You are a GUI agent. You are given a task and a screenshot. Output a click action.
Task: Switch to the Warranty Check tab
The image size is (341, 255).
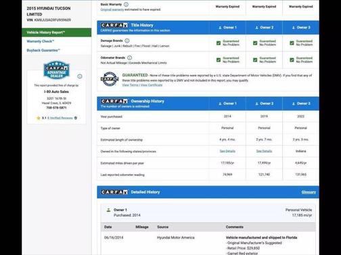(41, 41)
